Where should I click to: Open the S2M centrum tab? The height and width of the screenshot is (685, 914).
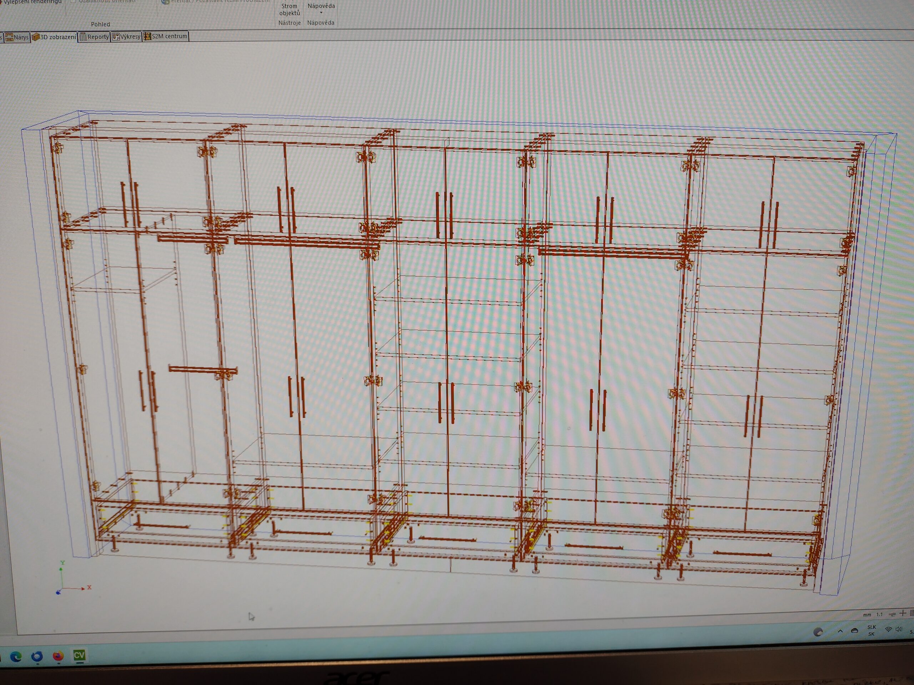tap(166, 36)
